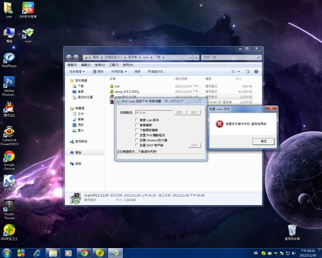Select the setup_8.8.0.2001j file

[x=127, y=92]
